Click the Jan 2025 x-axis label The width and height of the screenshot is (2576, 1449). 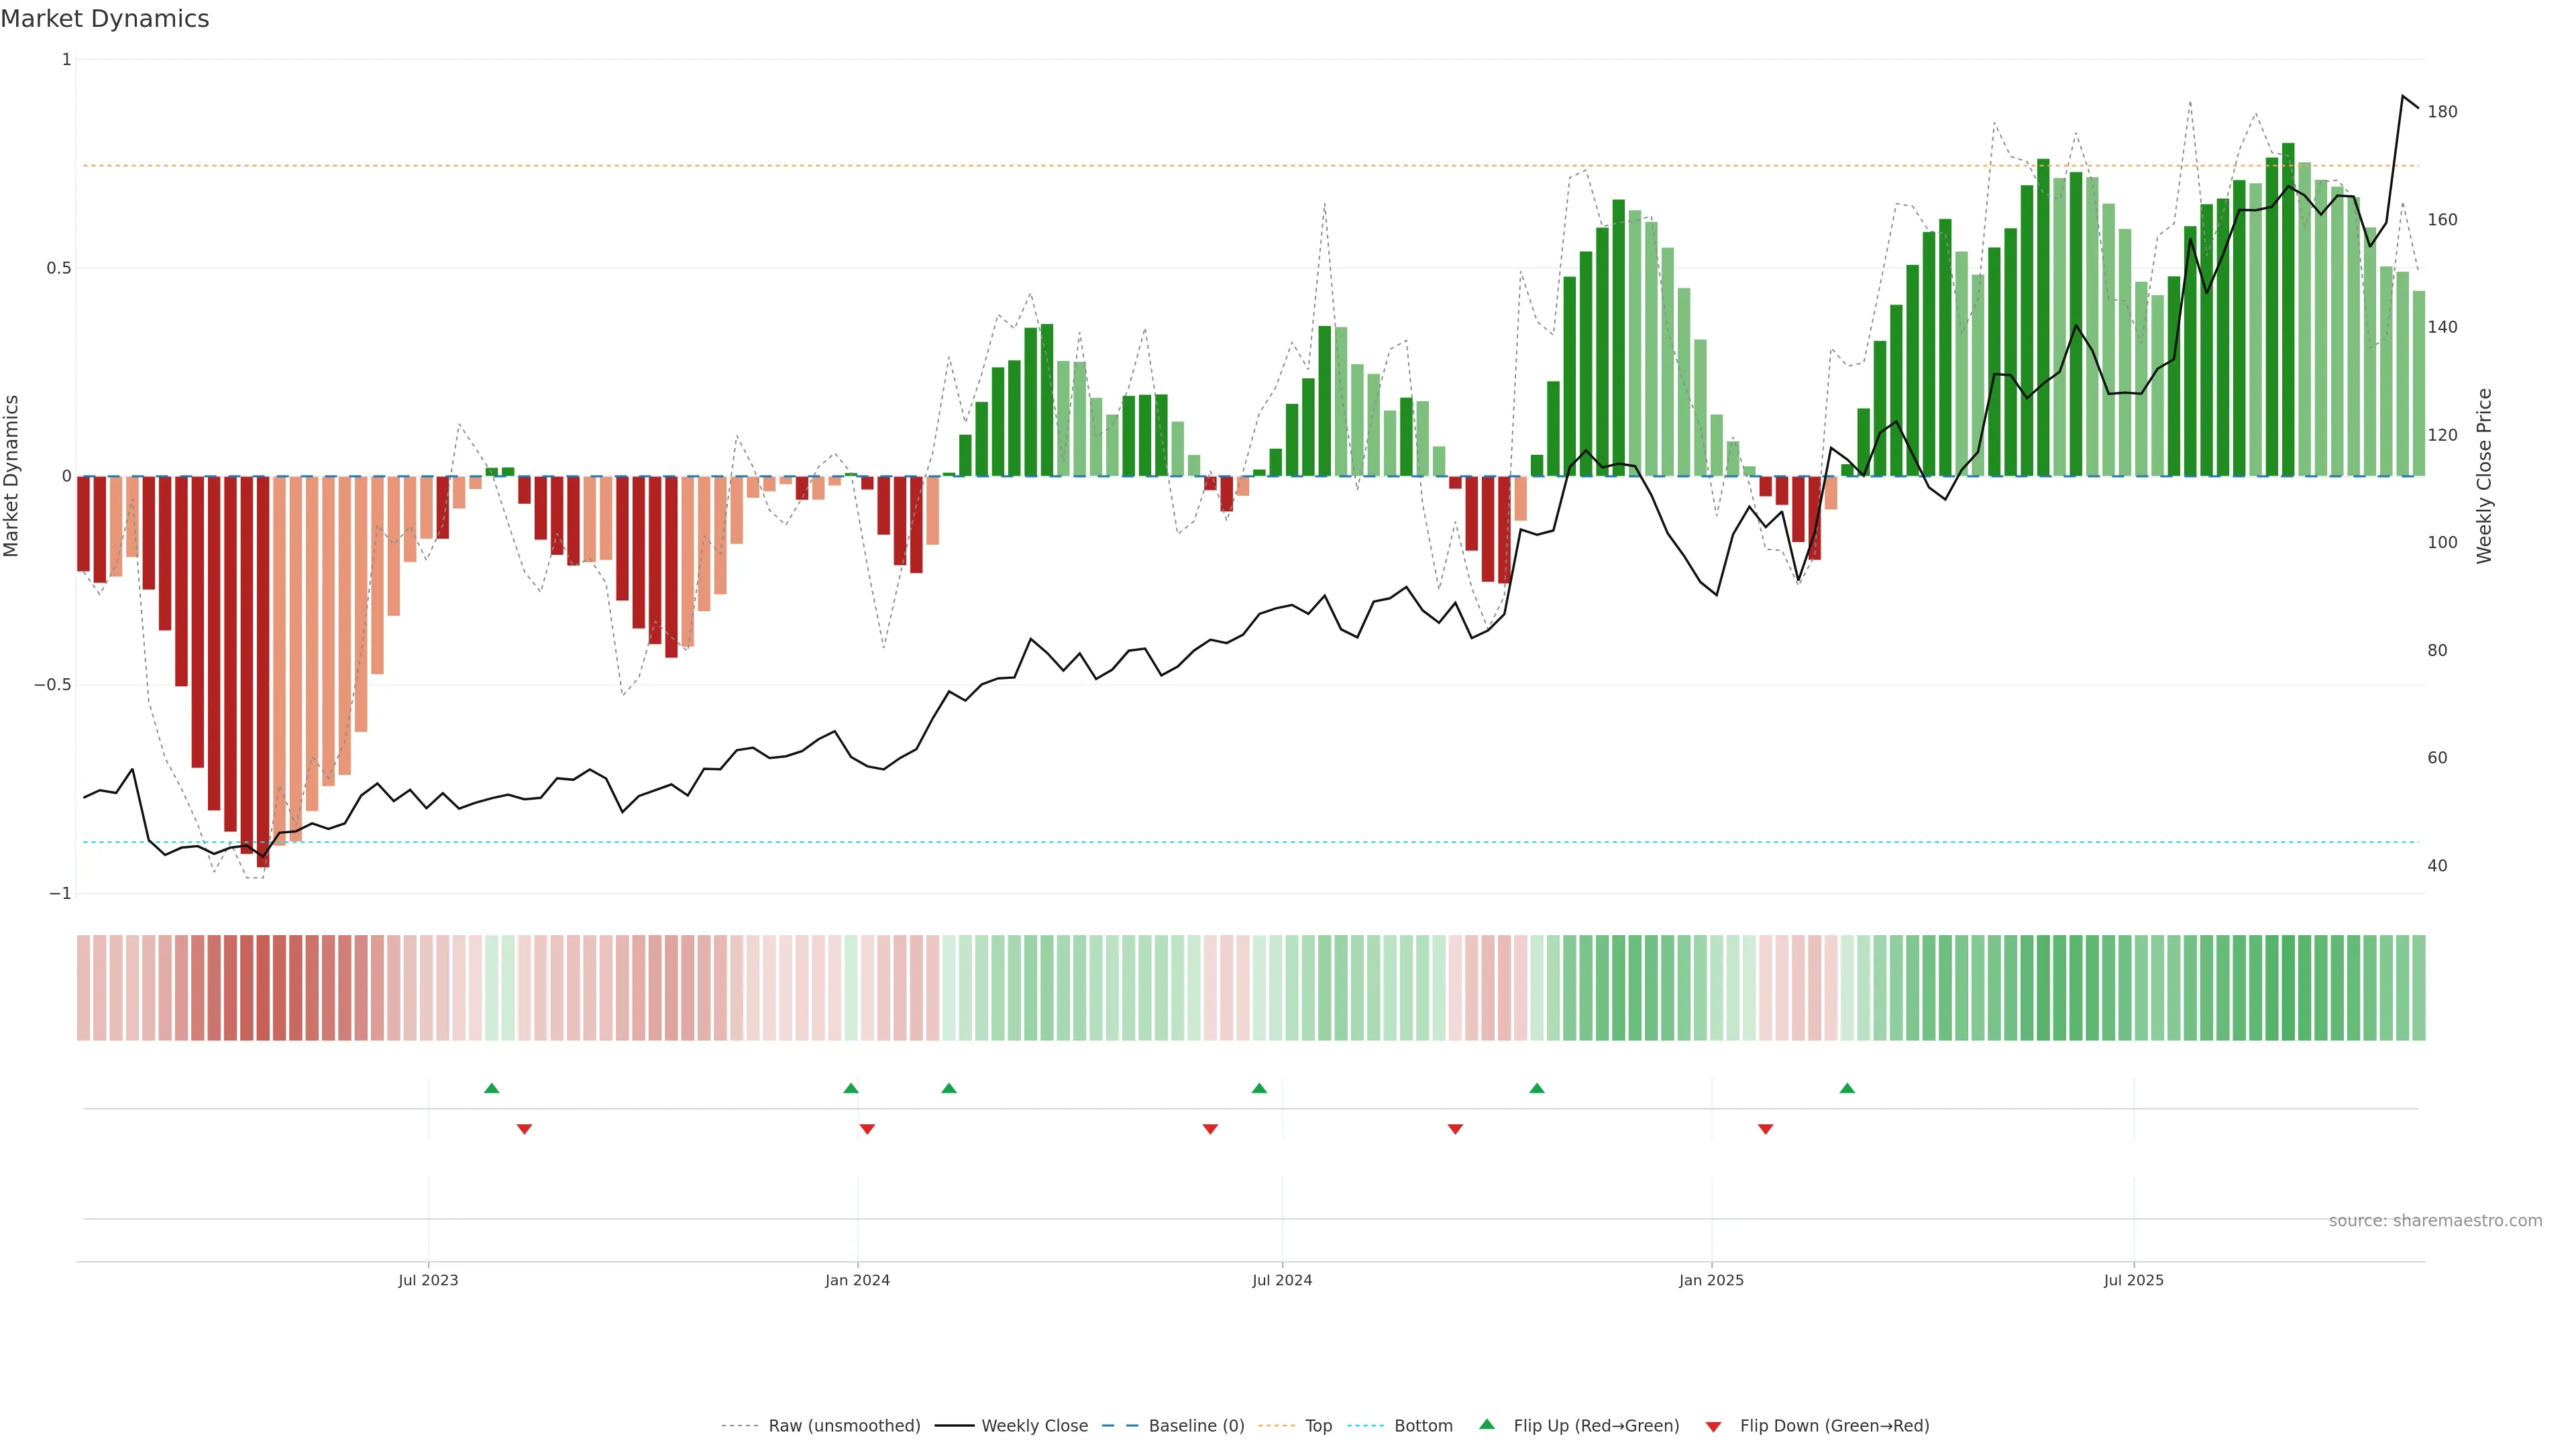coord(1711,1280)
